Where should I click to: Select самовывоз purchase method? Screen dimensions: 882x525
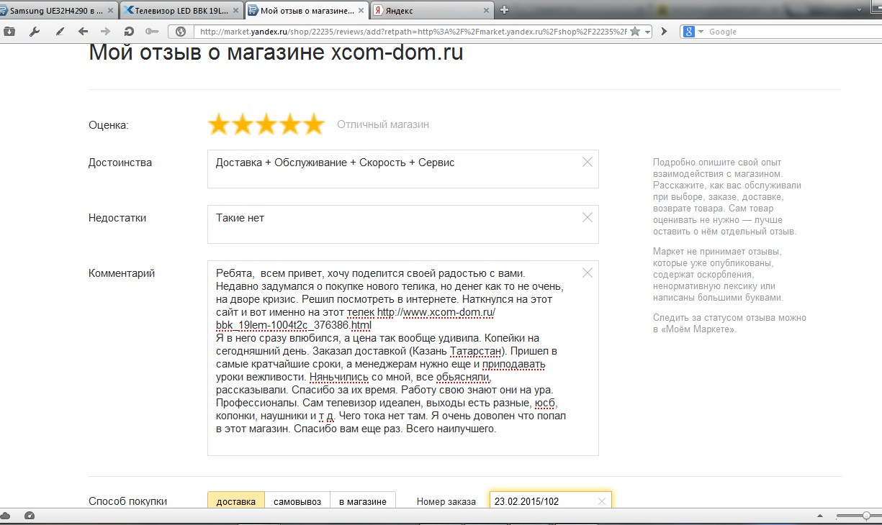pos(297,501)
